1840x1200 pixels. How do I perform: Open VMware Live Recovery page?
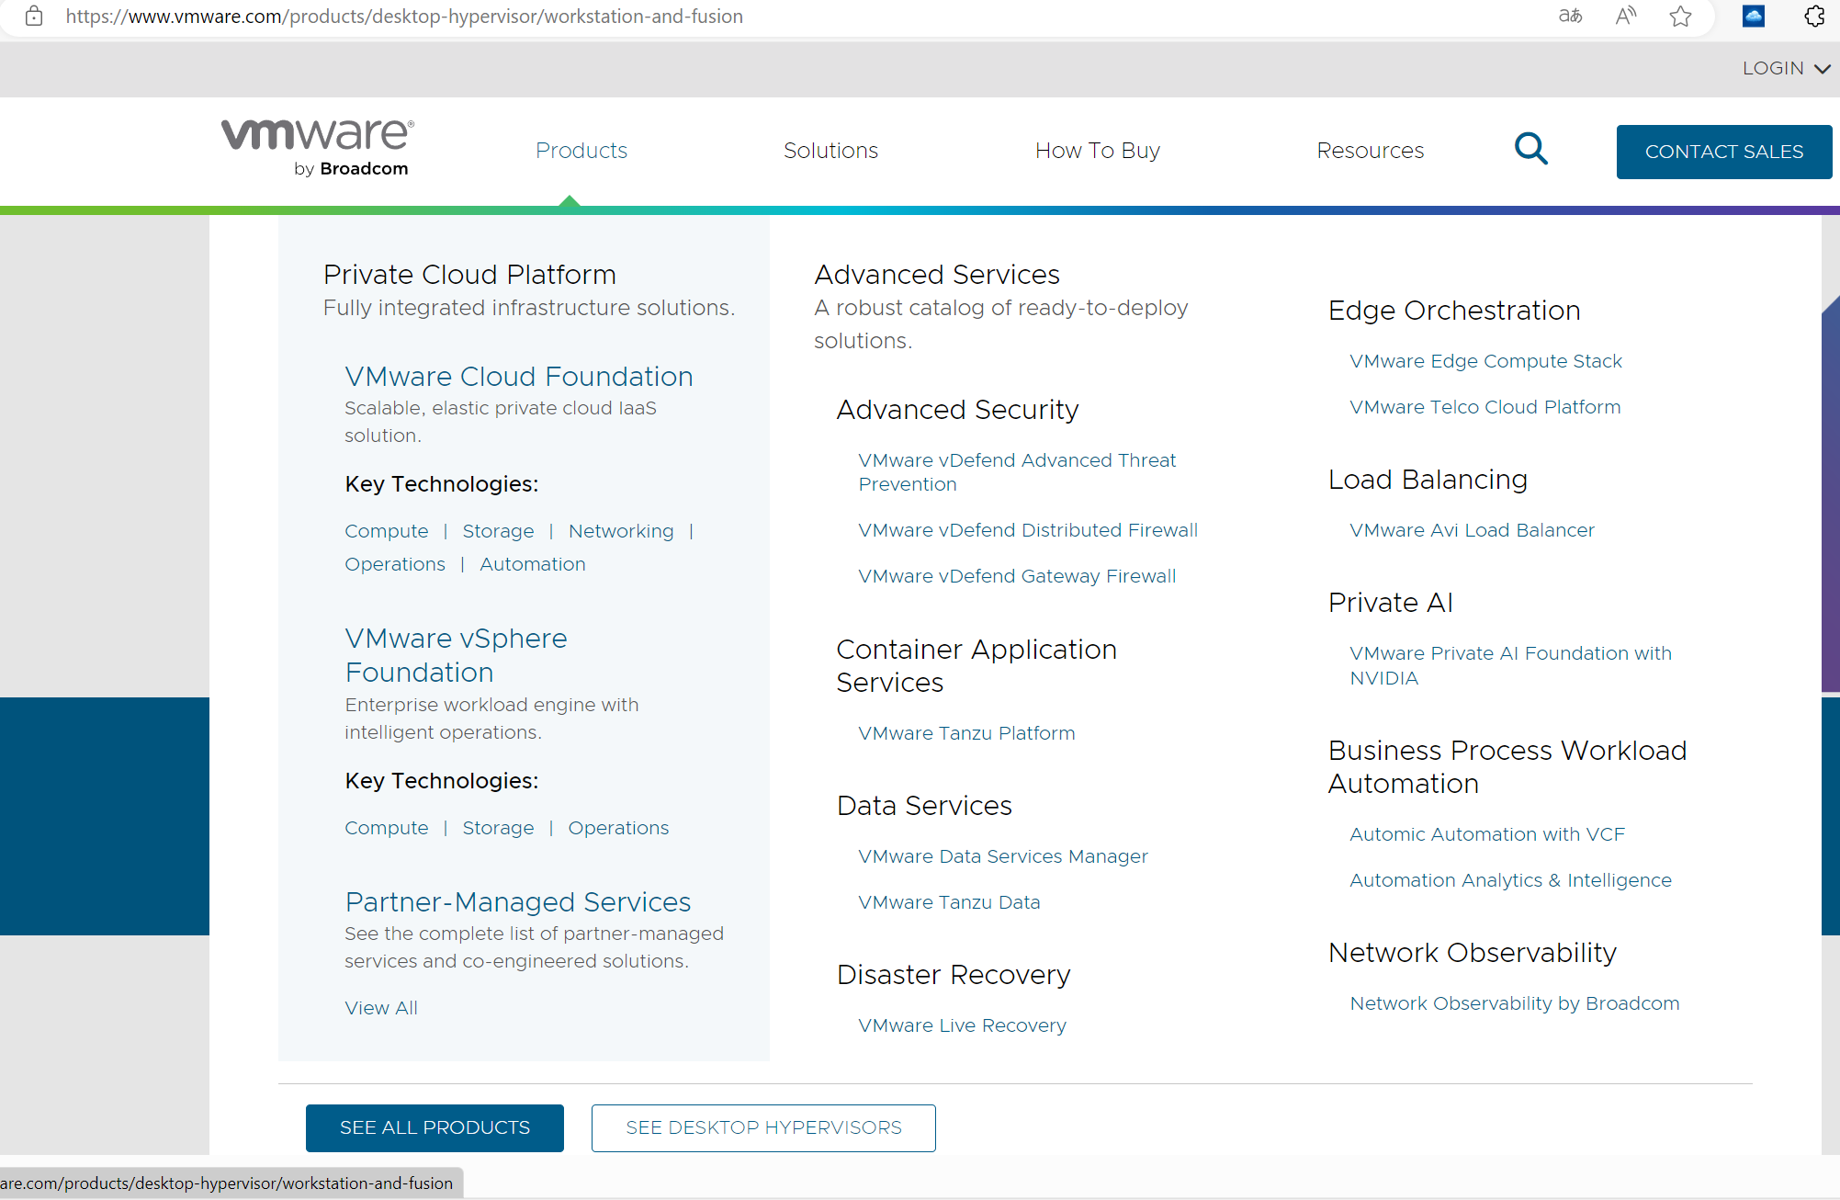962,1025
